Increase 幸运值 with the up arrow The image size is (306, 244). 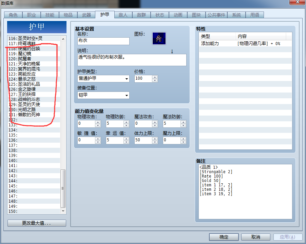pyautogui.click(x=126, y=139)
